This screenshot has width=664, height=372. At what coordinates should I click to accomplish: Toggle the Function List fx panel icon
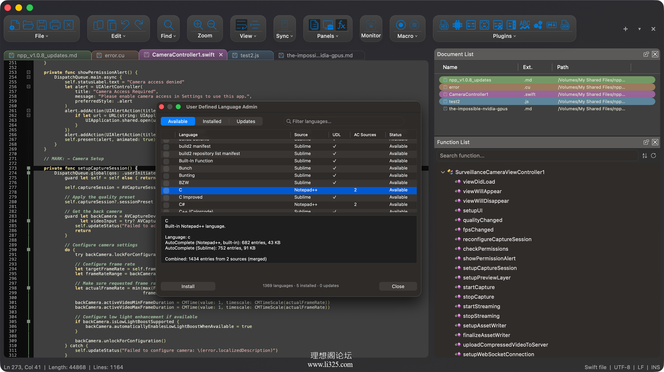point(341,25)
